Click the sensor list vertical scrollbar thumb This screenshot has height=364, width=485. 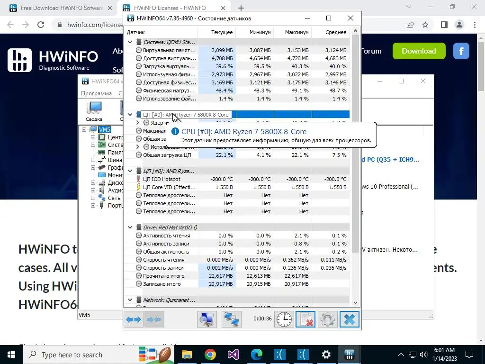tap(355, 142)
